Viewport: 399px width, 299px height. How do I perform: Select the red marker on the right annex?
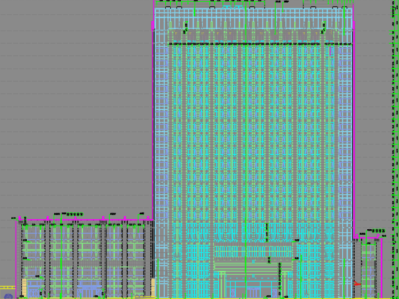tap(358, 283)
